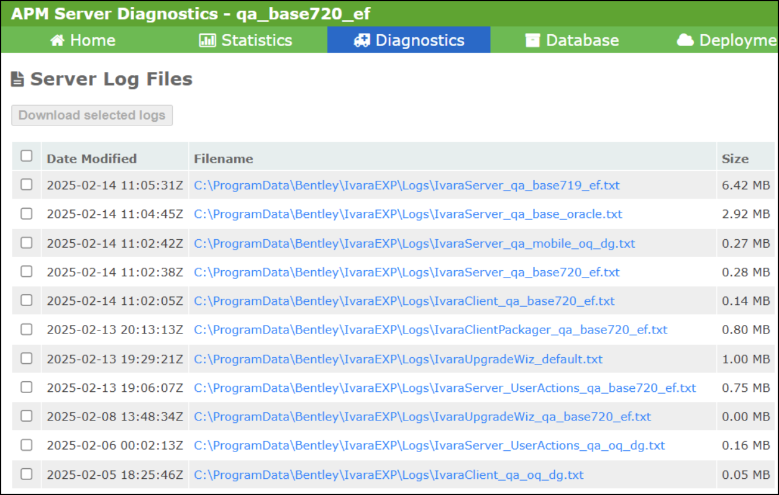Viewport: 779px width, 495px height.
Task: Open the IvaraServer_UserActions_qa_oq_dg.txt link
Action: pyautogui.click(x=429, y=445)
